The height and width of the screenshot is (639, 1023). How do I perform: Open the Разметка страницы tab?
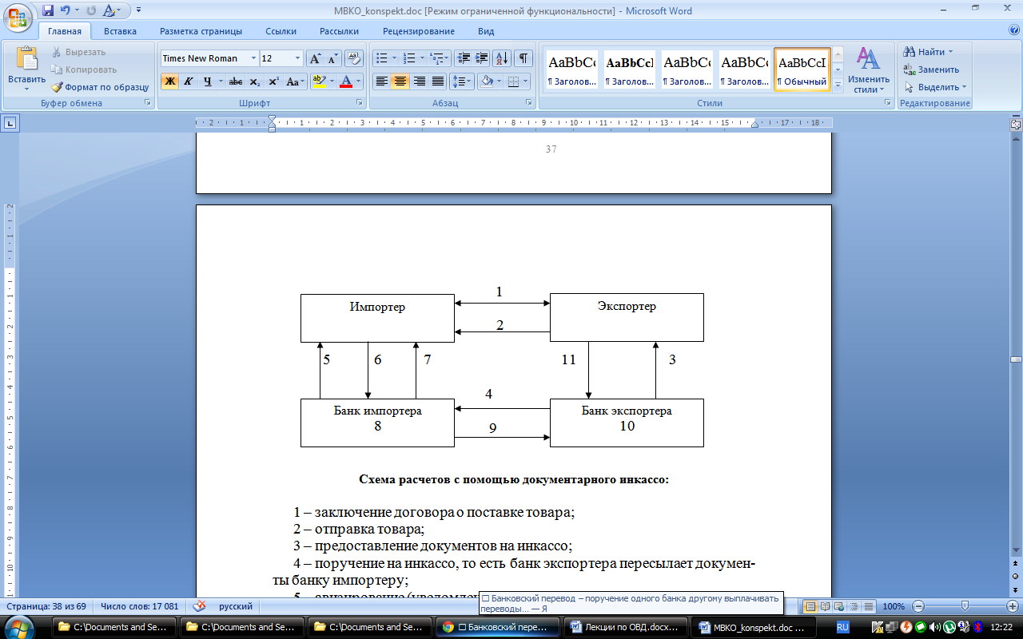(x=201, y=31)
